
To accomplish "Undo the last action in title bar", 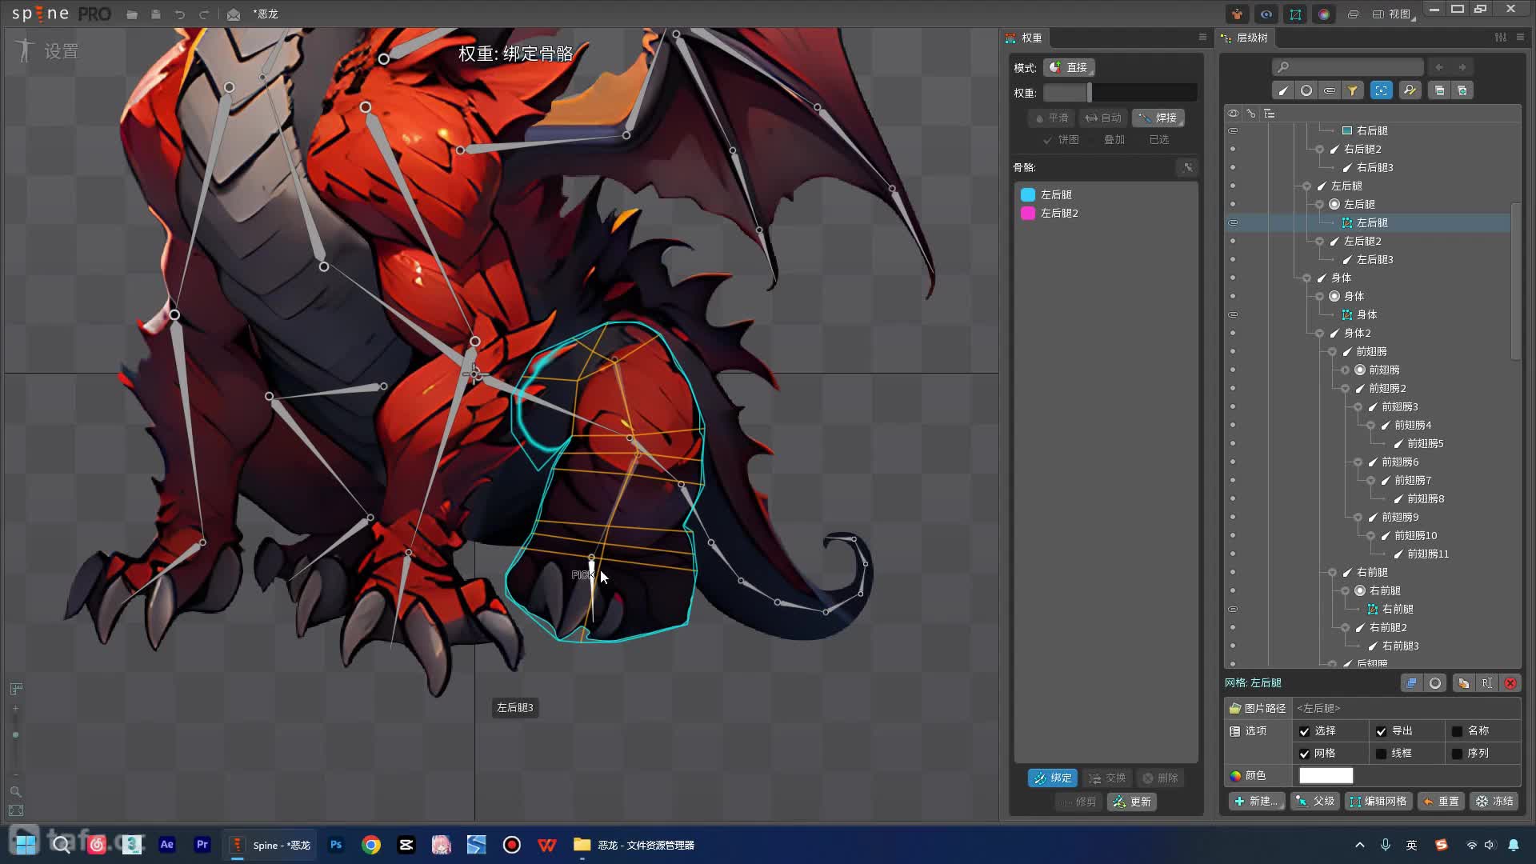I will 180,14.
